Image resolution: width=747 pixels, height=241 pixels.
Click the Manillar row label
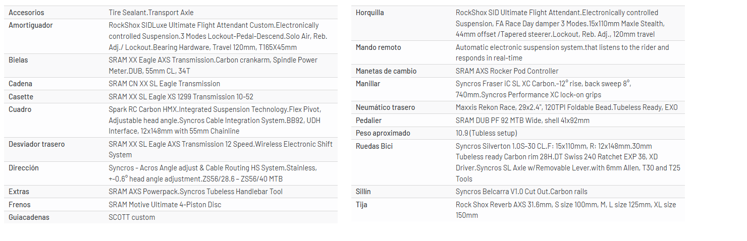click(x=368, y=84)
